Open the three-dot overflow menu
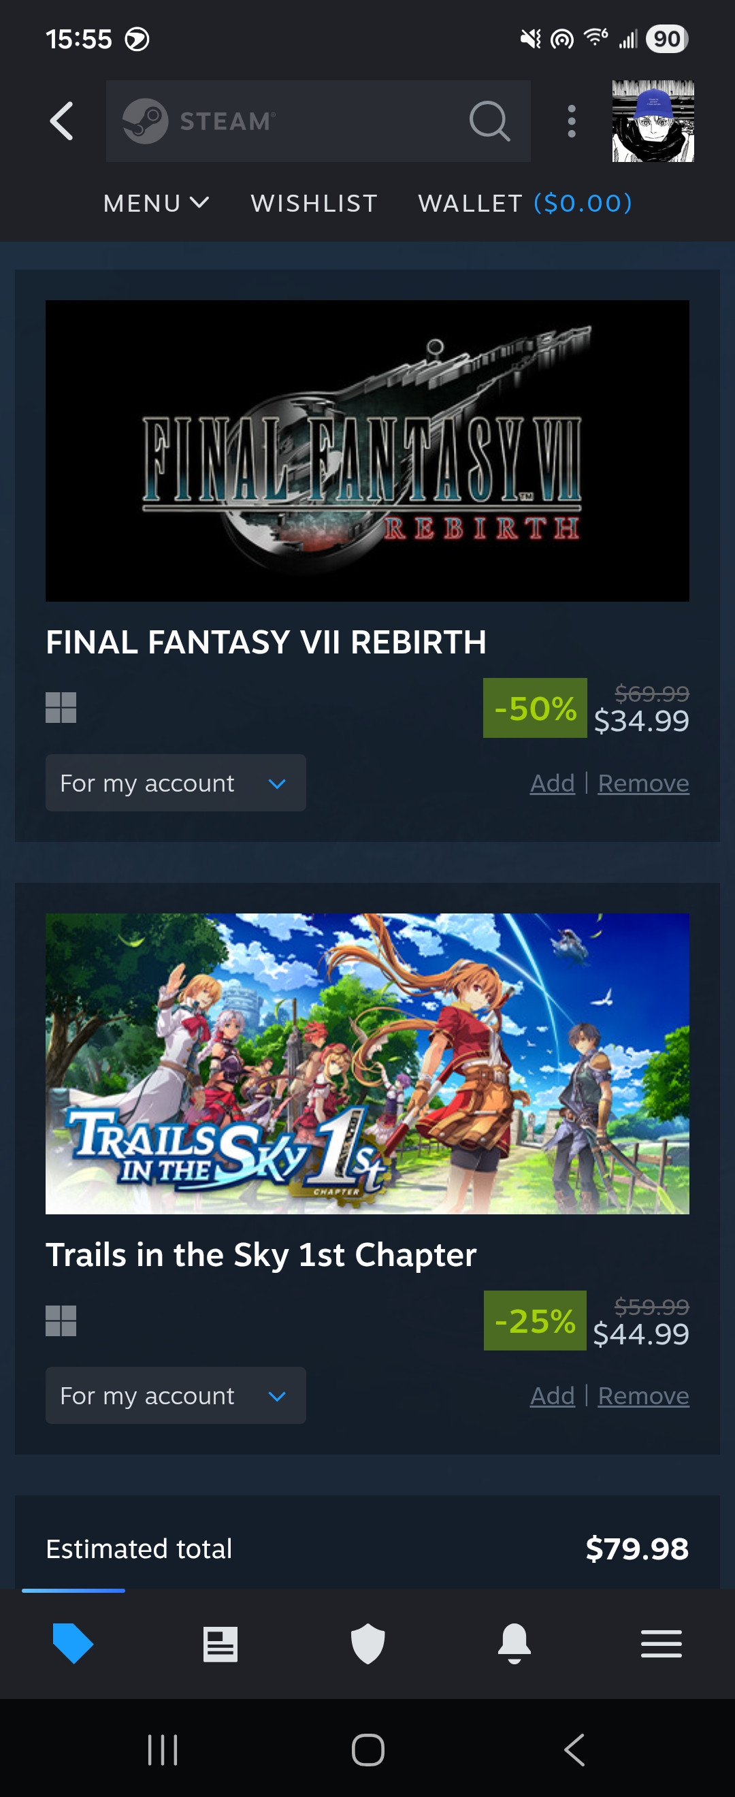735x1797 pixels. coord(572,121)
